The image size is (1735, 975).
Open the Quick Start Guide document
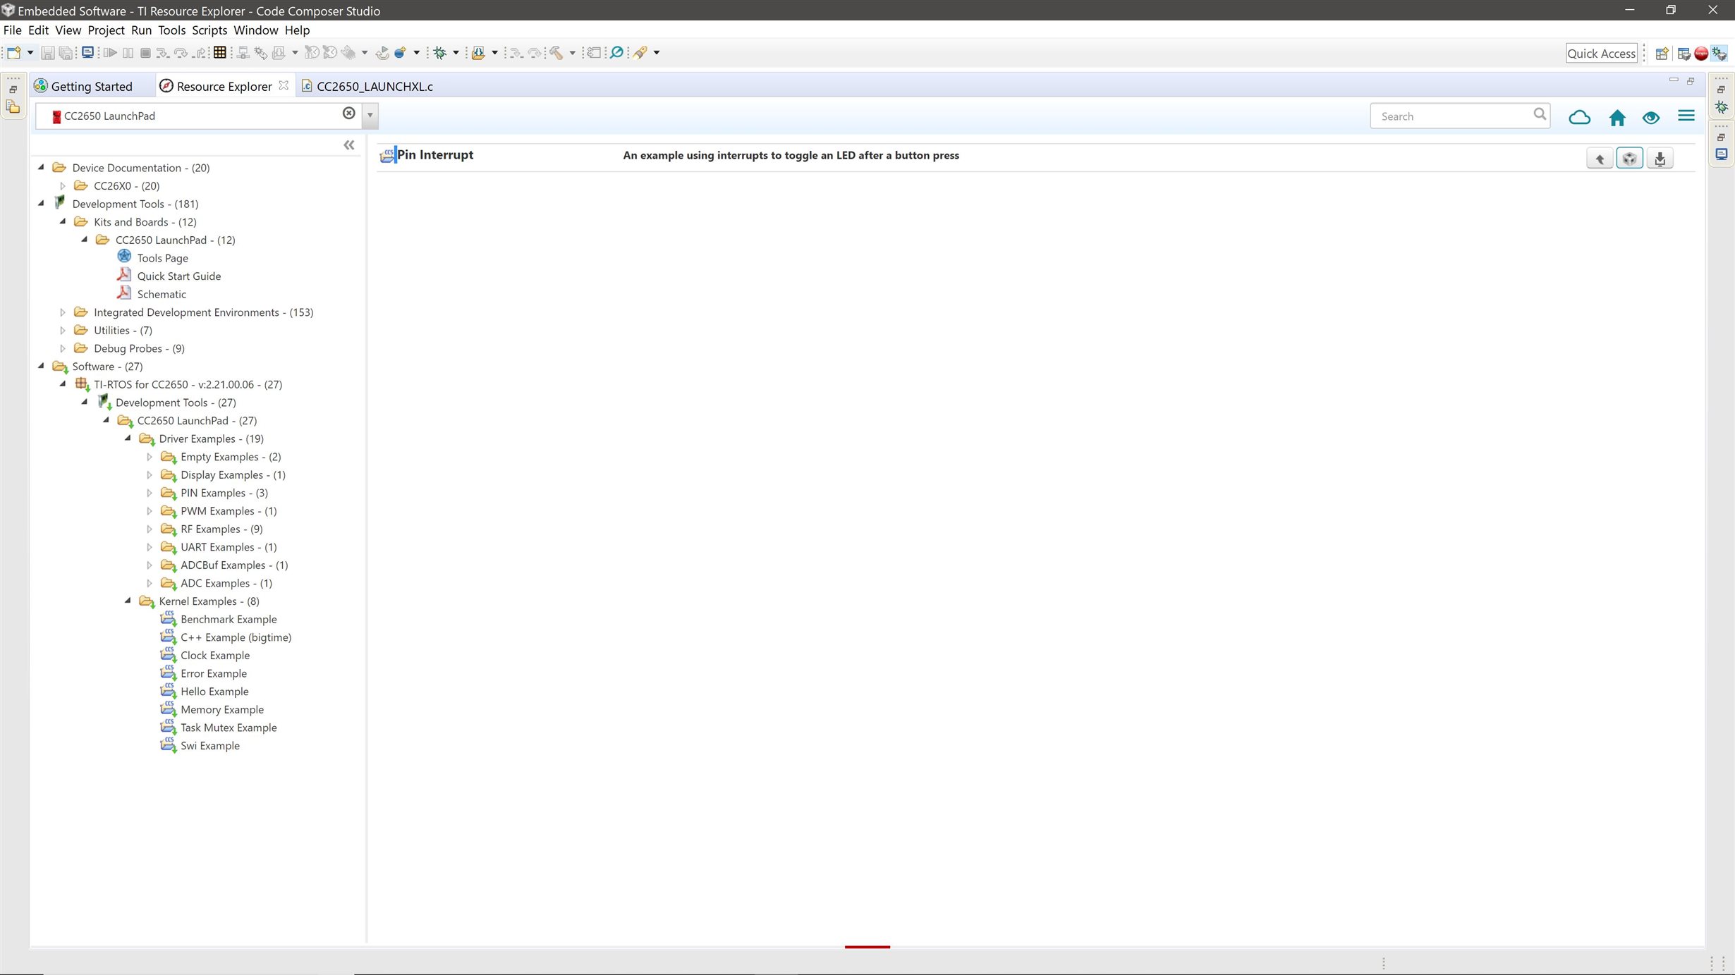tap(178, 276)
